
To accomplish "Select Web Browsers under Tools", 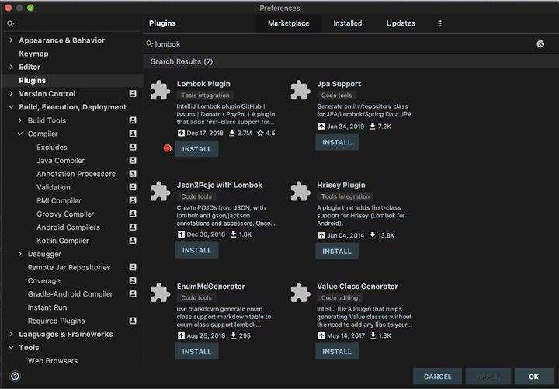I will [53, 360].
